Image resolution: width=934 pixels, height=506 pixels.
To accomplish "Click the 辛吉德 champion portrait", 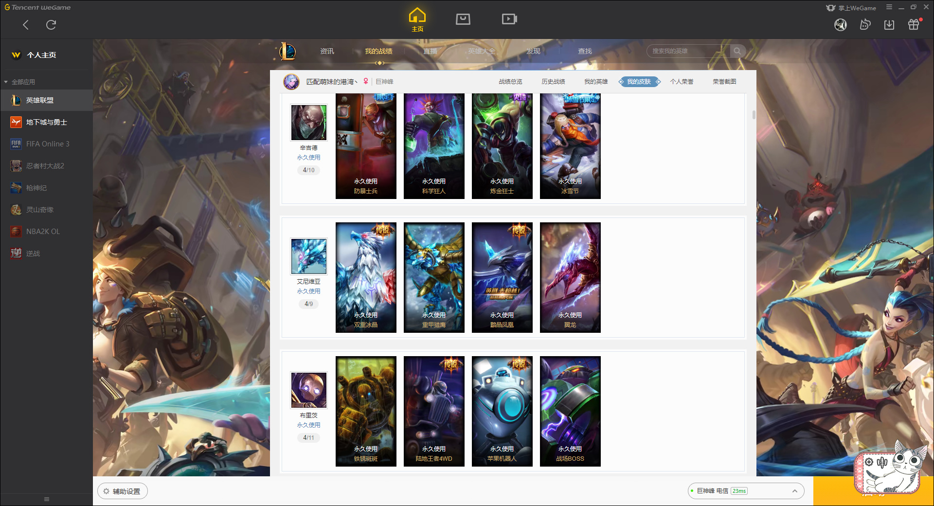I will (309, 123).
